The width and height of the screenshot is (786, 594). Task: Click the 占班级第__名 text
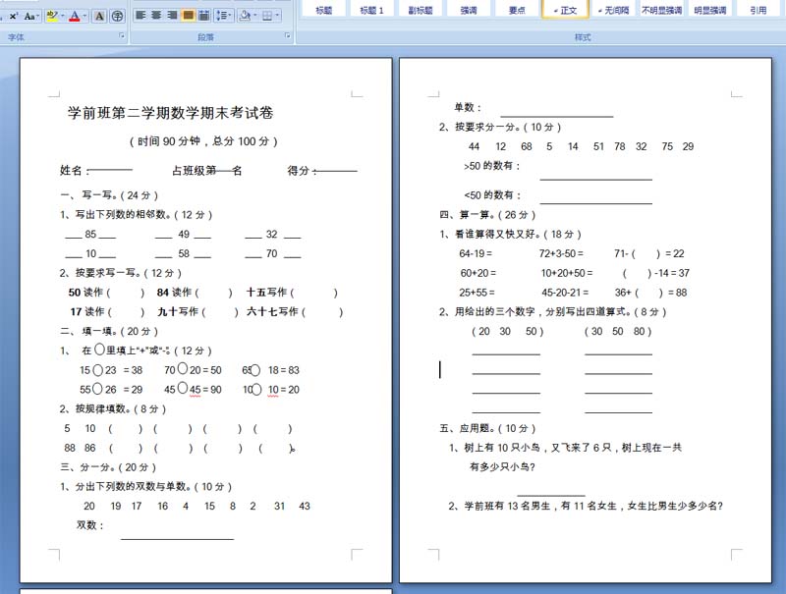pos(207,171)
